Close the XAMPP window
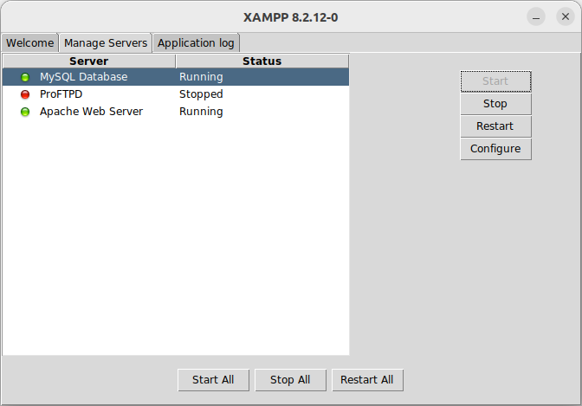Image resolution: width=582 pixels, height=406 pixels. (566, 16)
